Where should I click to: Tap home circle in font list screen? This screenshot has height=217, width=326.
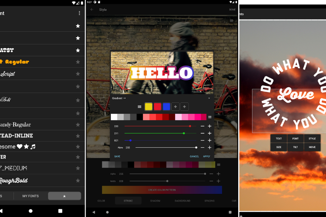[x=30, y=211]
